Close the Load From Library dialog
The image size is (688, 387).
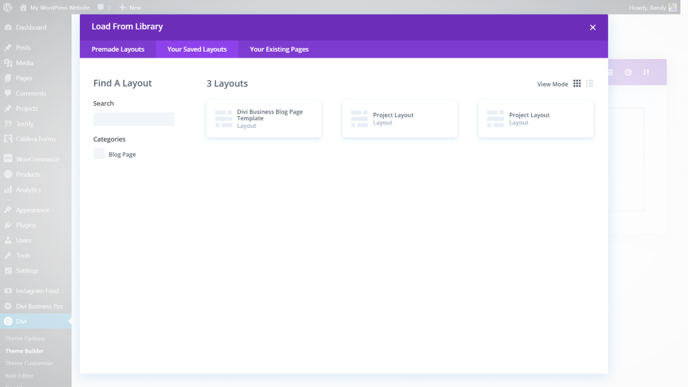(592, 27)
